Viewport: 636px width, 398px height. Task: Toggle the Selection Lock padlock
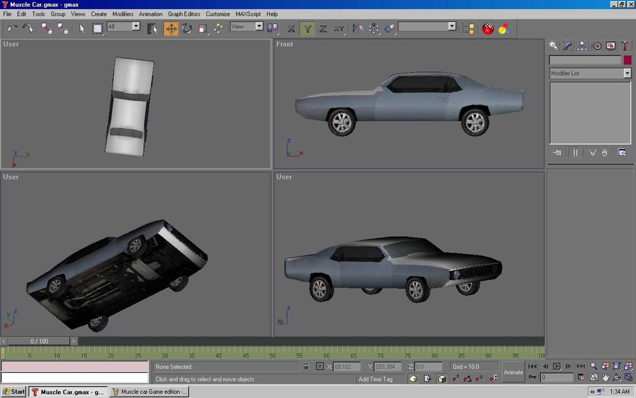click(x=306, y=366)
